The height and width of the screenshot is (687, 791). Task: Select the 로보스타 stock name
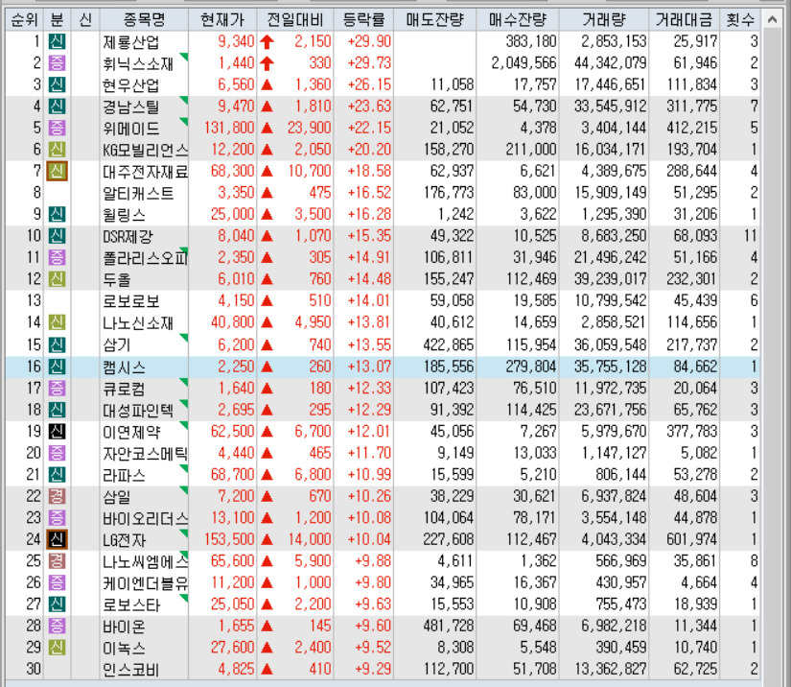pos(131,604)
